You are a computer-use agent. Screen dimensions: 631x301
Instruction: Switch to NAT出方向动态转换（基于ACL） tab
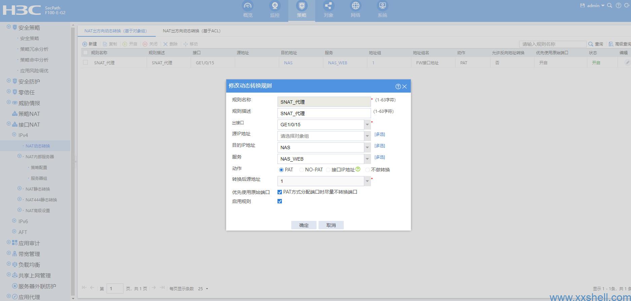192,31
